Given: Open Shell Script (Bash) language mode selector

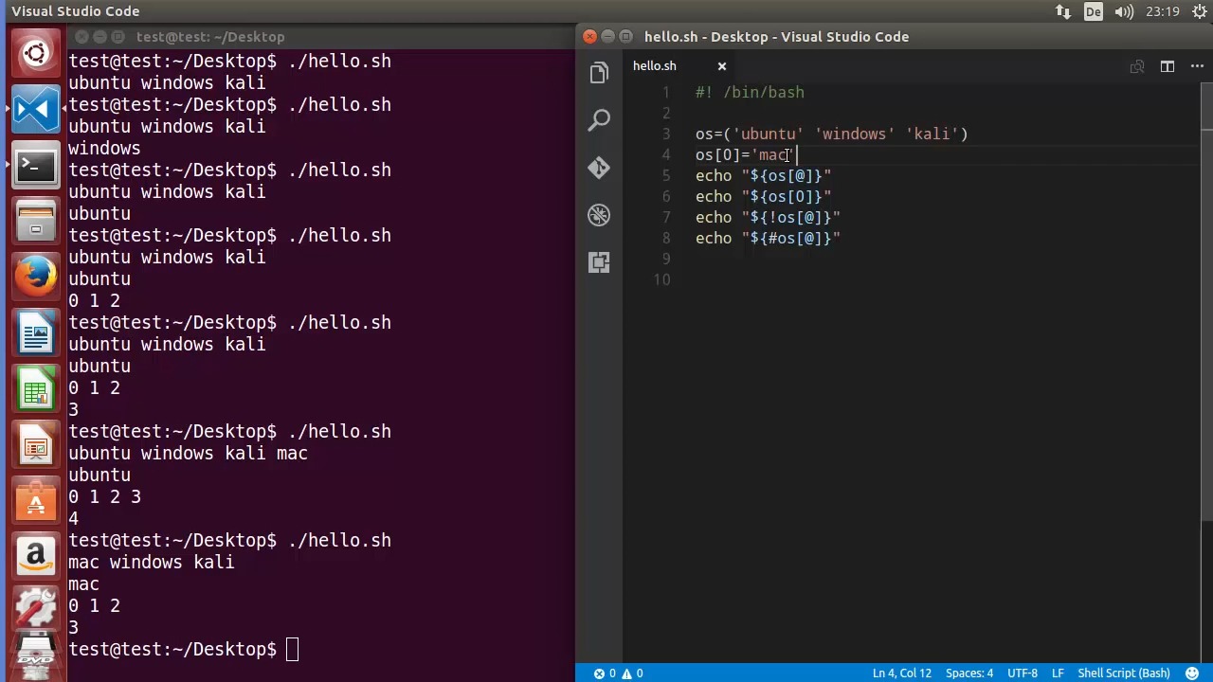Looking at the screenshot, I should click(x=1124, y=673).
